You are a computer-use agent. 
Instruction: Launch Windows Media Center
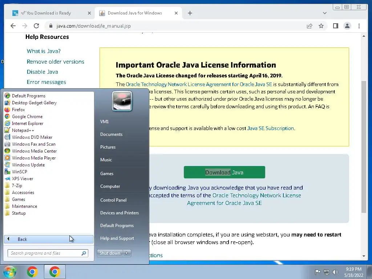pyautogui.click(x=34, y=151)
